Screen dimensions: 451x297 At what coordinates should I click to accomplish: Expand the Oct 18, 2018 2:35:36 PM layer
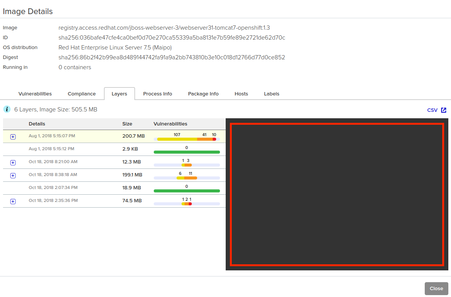click(x=13, y=202)
